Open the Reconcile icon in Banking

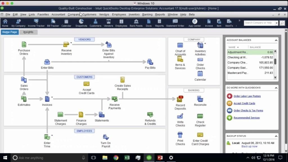[x=200, y=99]
